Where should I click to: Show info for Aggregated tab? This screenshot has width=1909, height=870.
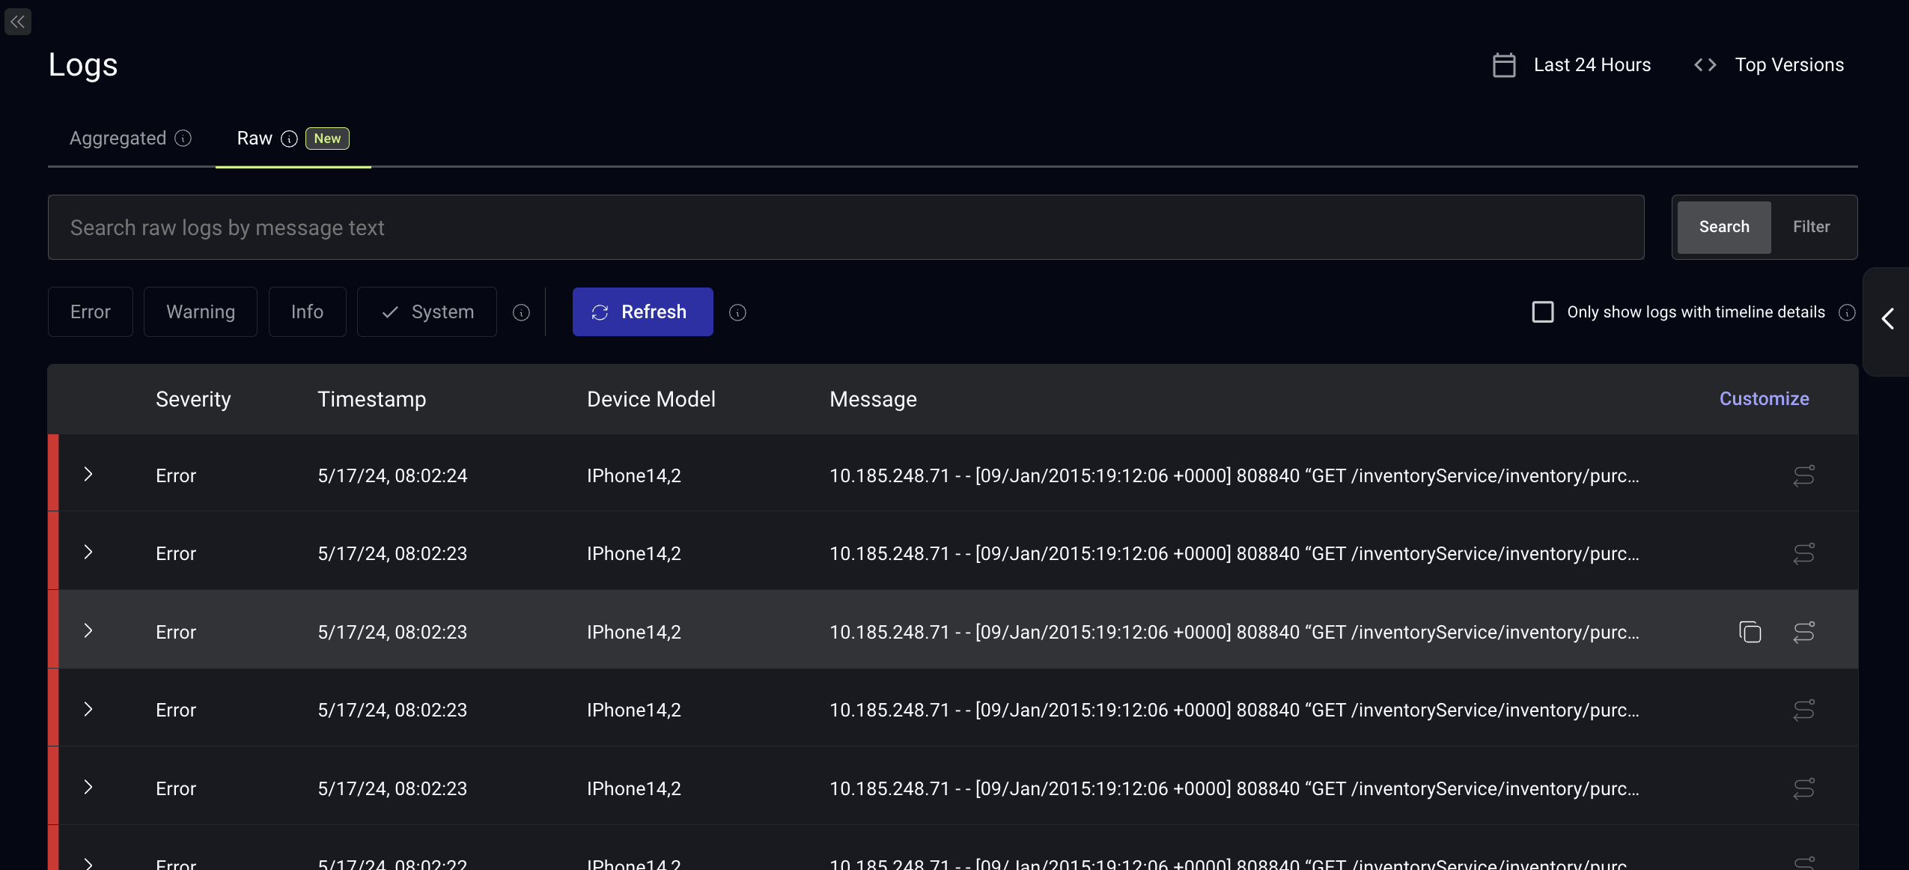coord(183,139)
